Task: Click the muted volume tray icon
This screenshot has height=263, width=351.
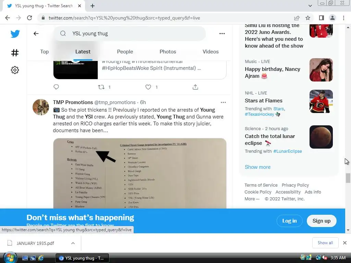Action: 325,258
